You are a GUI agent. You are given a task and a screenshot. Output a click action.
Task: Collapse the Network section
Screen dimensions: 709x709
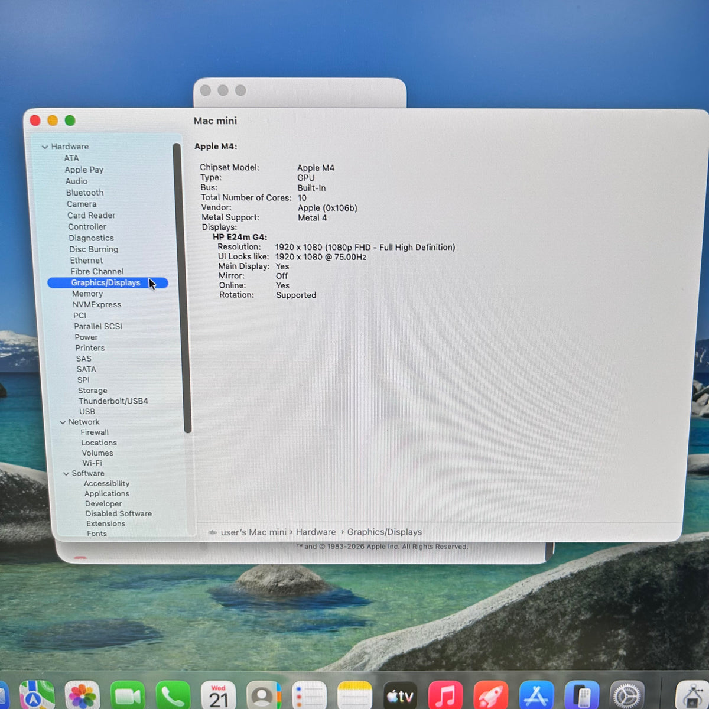63,422
